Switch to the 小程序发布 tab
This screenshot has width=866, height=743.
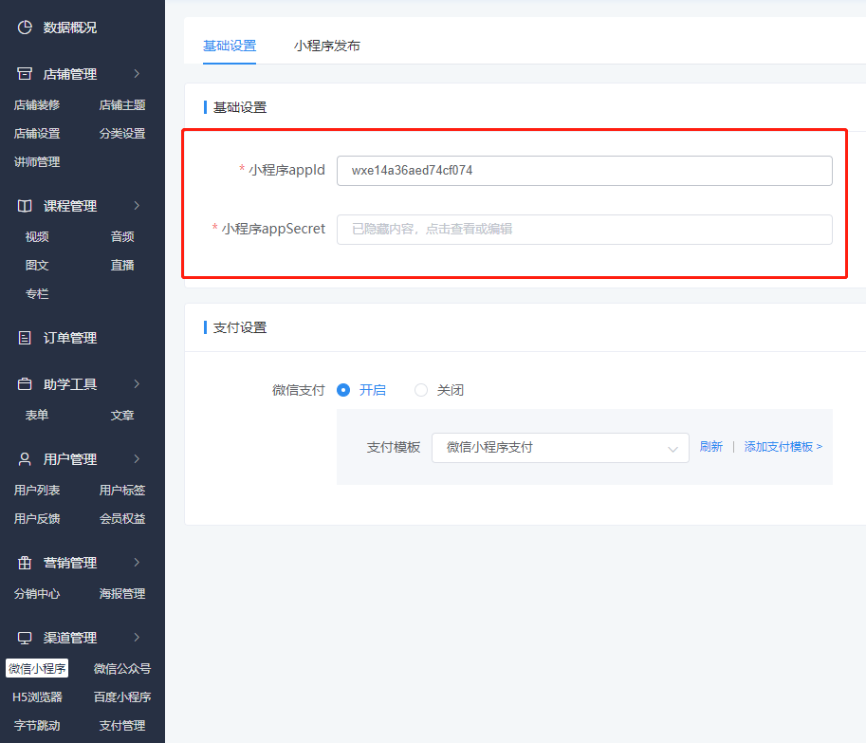[327, 46]
